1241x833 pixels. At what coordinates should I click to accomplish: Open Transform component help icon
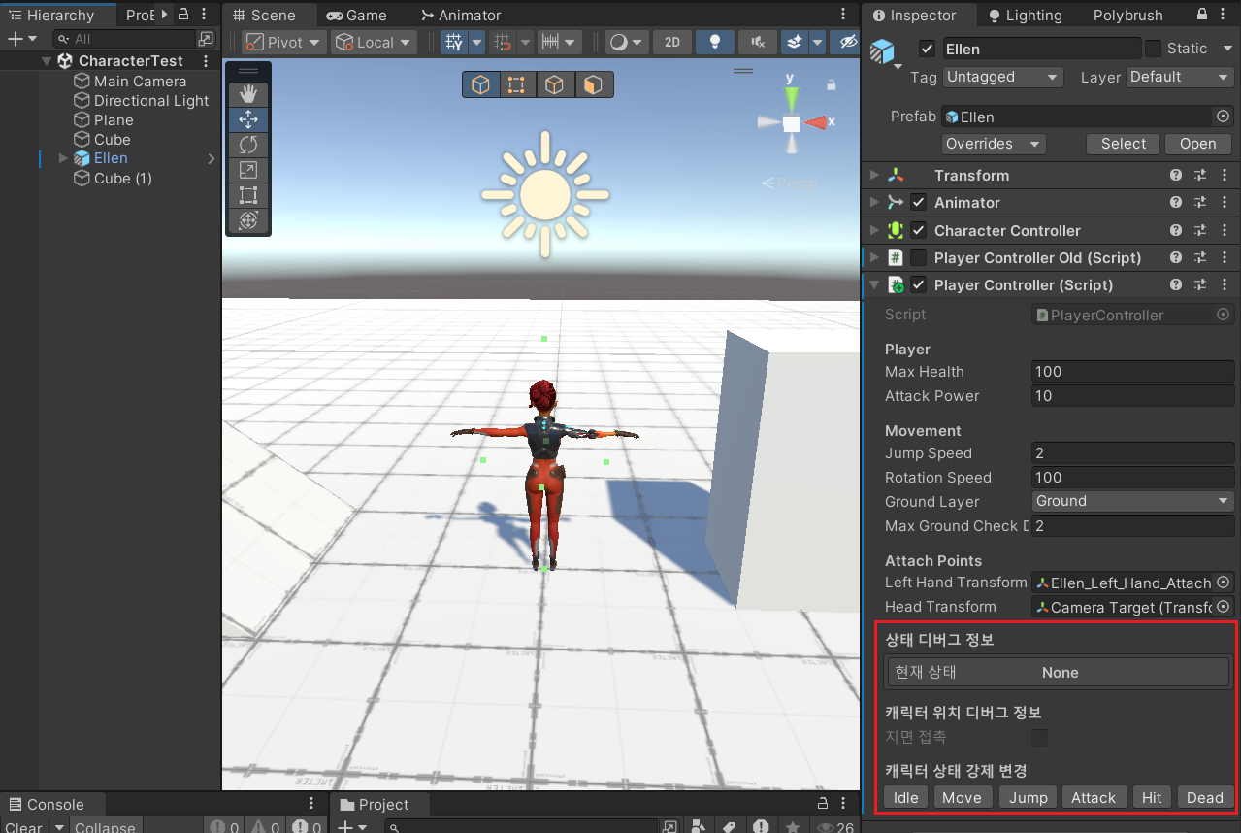pyautogui.click(x=1176, y=175)
